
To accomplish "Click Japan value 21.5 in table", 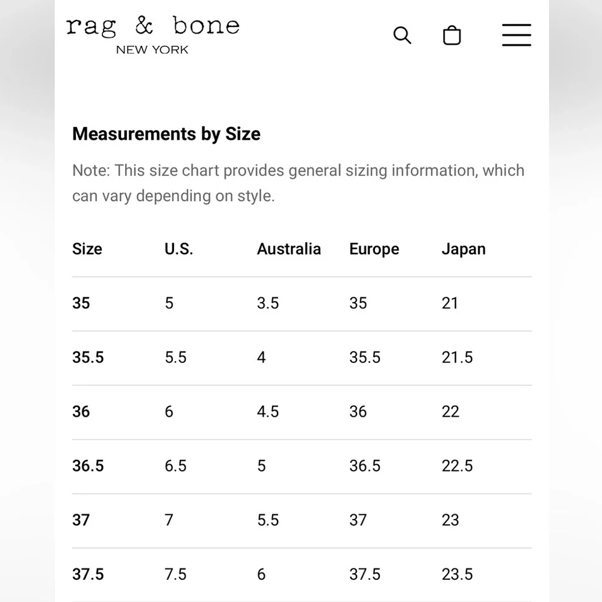I will [457, 358].
